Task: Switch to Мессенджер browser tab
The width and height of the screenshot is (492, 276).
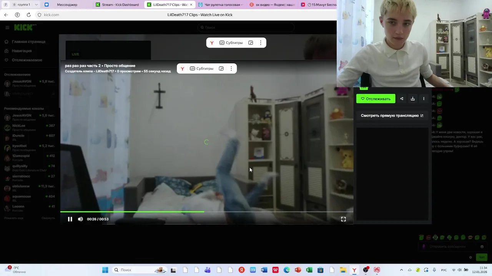Action: coord(67,5)
